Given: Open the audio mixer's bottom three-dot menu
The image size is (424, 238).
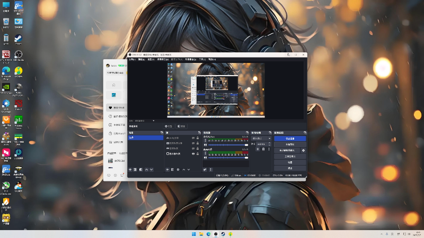Looking at the screenshot, I should [210, 169].
